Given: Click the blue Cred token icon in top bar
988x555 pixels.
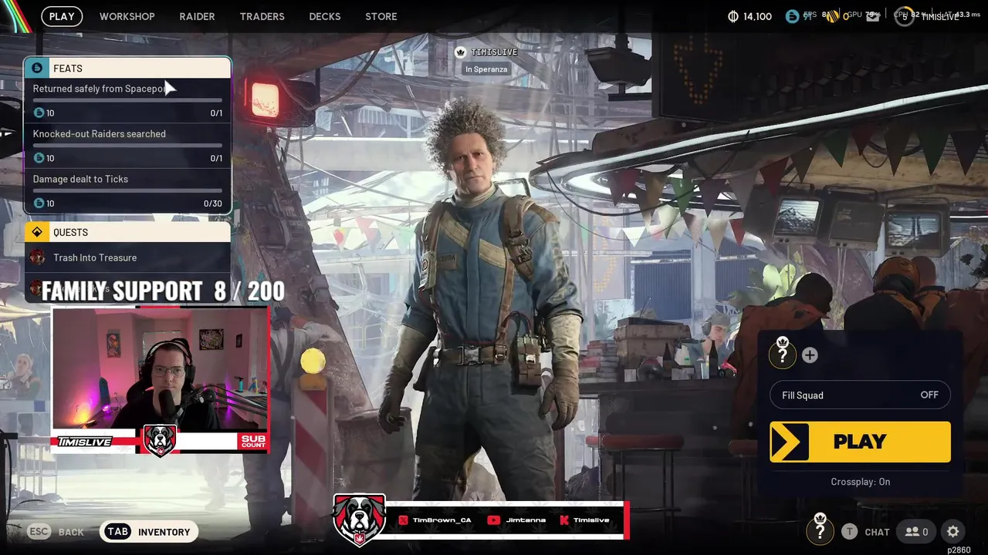Looking at the screenshot, I should tap(792, 16).
